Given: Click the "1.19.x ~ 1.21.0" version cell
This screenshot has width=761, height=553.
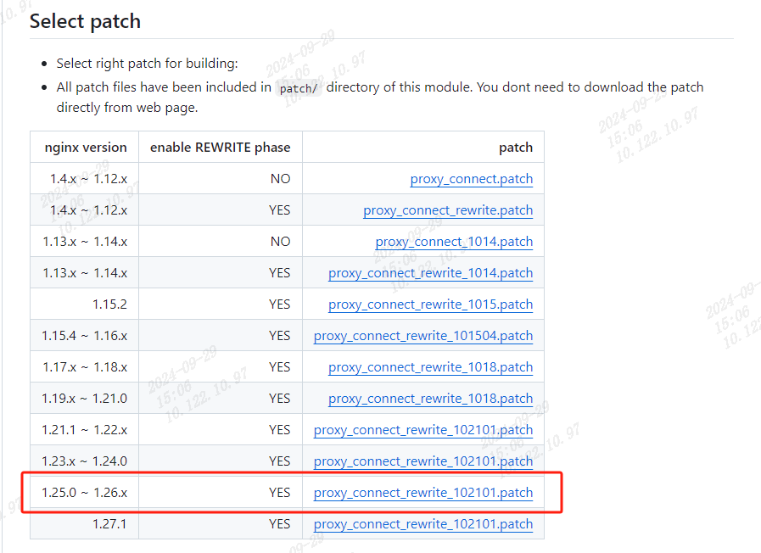Looking at the screenshot, I should pyautogui.click(x=85, y=399).
